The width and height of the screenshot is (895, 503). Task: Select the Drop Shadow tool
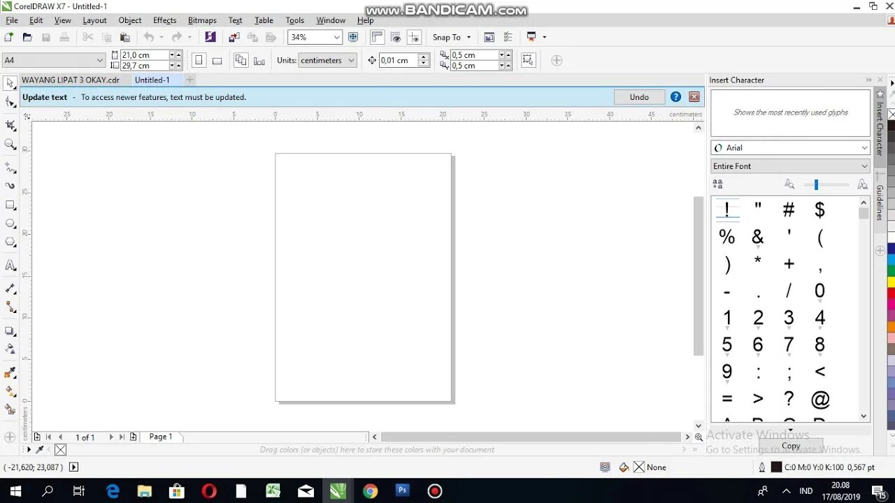point(10,330)
